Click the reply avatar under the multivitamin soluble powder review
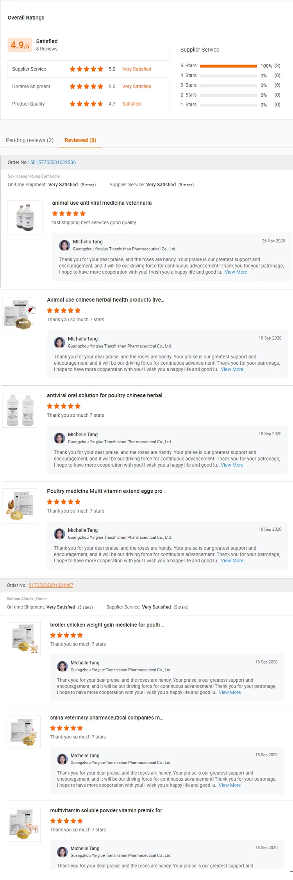This screenshot has height=880, width=293. (62, 851)
